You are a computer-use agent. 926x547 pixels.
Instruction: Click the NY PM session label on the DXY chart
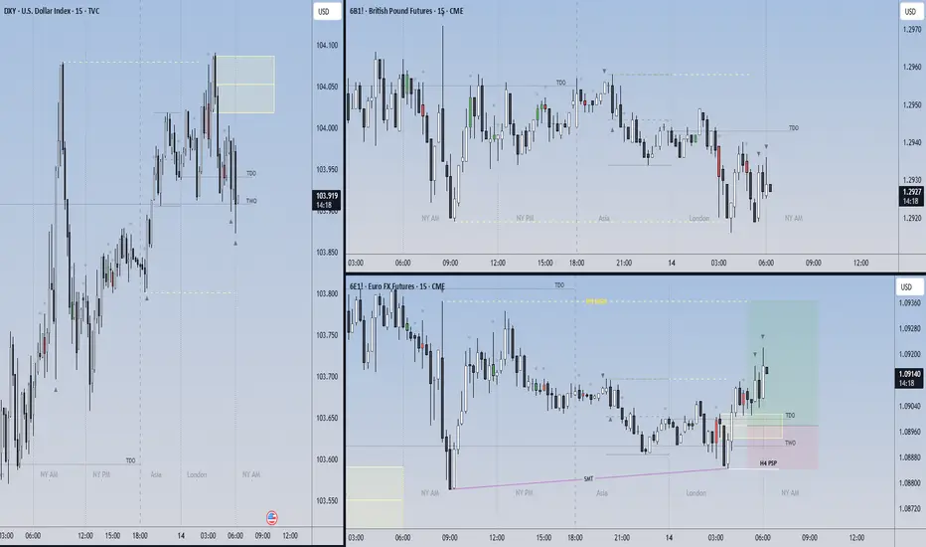(x=101, y=474)
